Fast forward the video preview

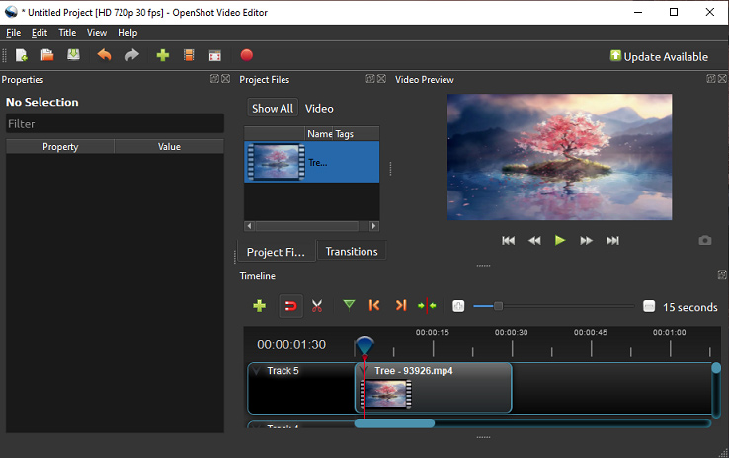pos(587,240)
